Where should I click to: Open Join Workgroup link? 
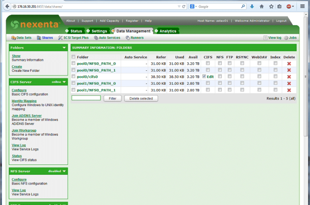(x=24, y=130)
